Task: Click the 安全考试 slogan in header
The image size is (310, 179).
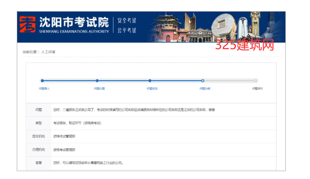Action: pyautogui.click(x=127, y=20)
